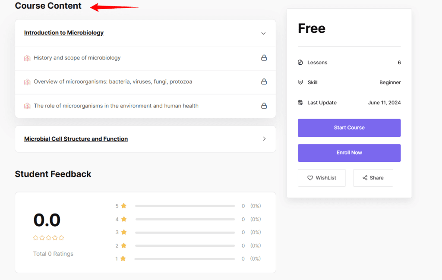This screenshot has width=442, height=280.
Task: Expand Microbial Cell Structure and Function chevron
Action: pos(264,139)
